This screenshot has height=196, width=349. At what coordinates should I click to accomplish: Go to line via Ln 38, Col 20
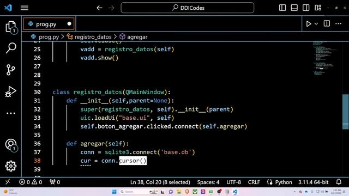(160, 182)
